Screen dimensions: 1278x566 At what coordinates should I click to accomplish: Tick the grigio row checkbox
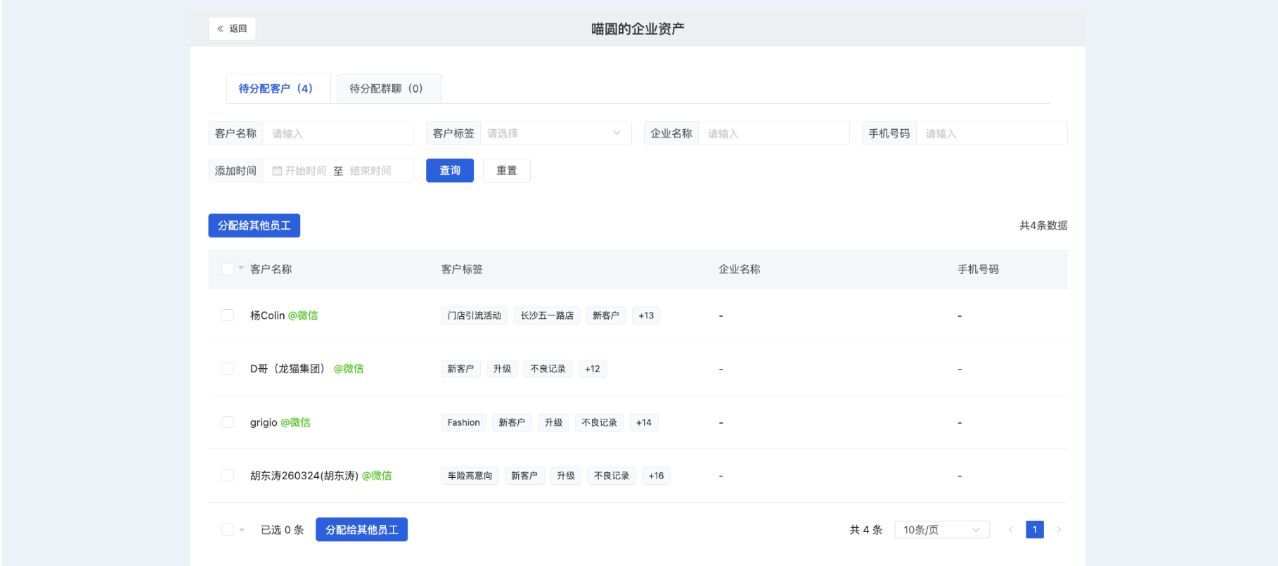click(228, 422)
